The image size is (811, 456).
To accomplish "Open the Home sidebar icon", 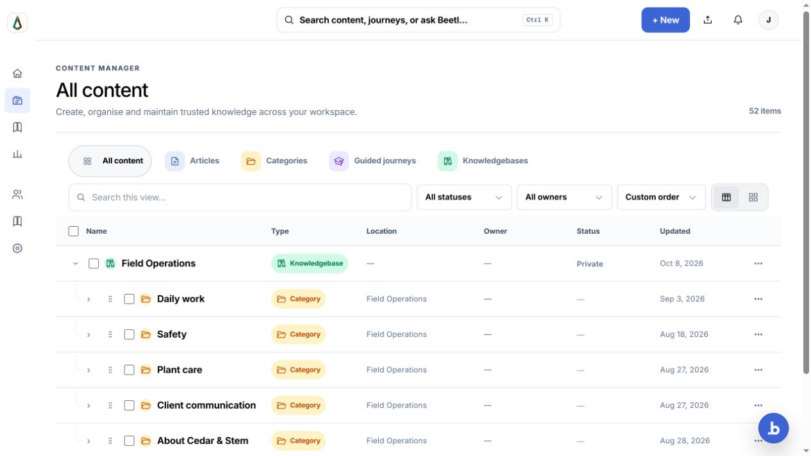I will tap(17, 73).
